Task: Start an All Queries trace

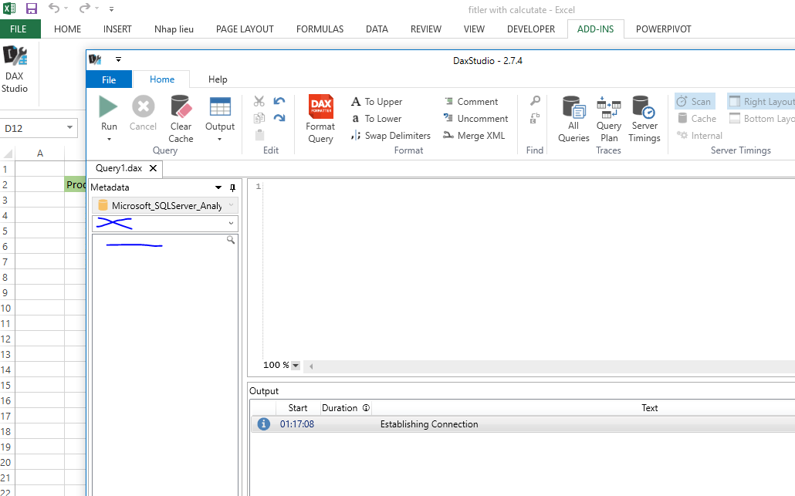Action: click(573, 116)
